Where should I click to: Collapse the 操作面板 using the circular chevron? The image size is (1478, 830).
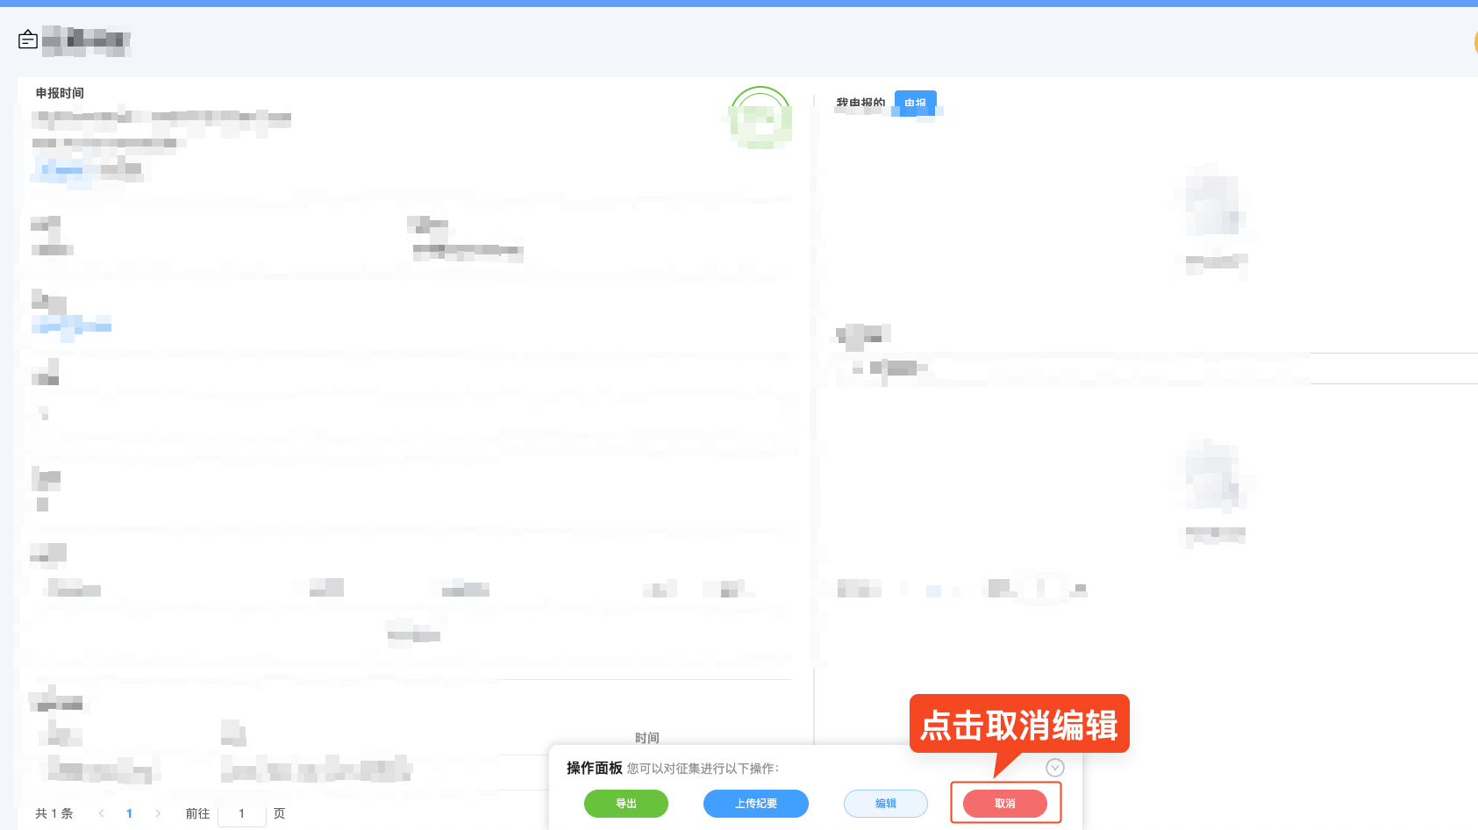(x=1055, y=767)
